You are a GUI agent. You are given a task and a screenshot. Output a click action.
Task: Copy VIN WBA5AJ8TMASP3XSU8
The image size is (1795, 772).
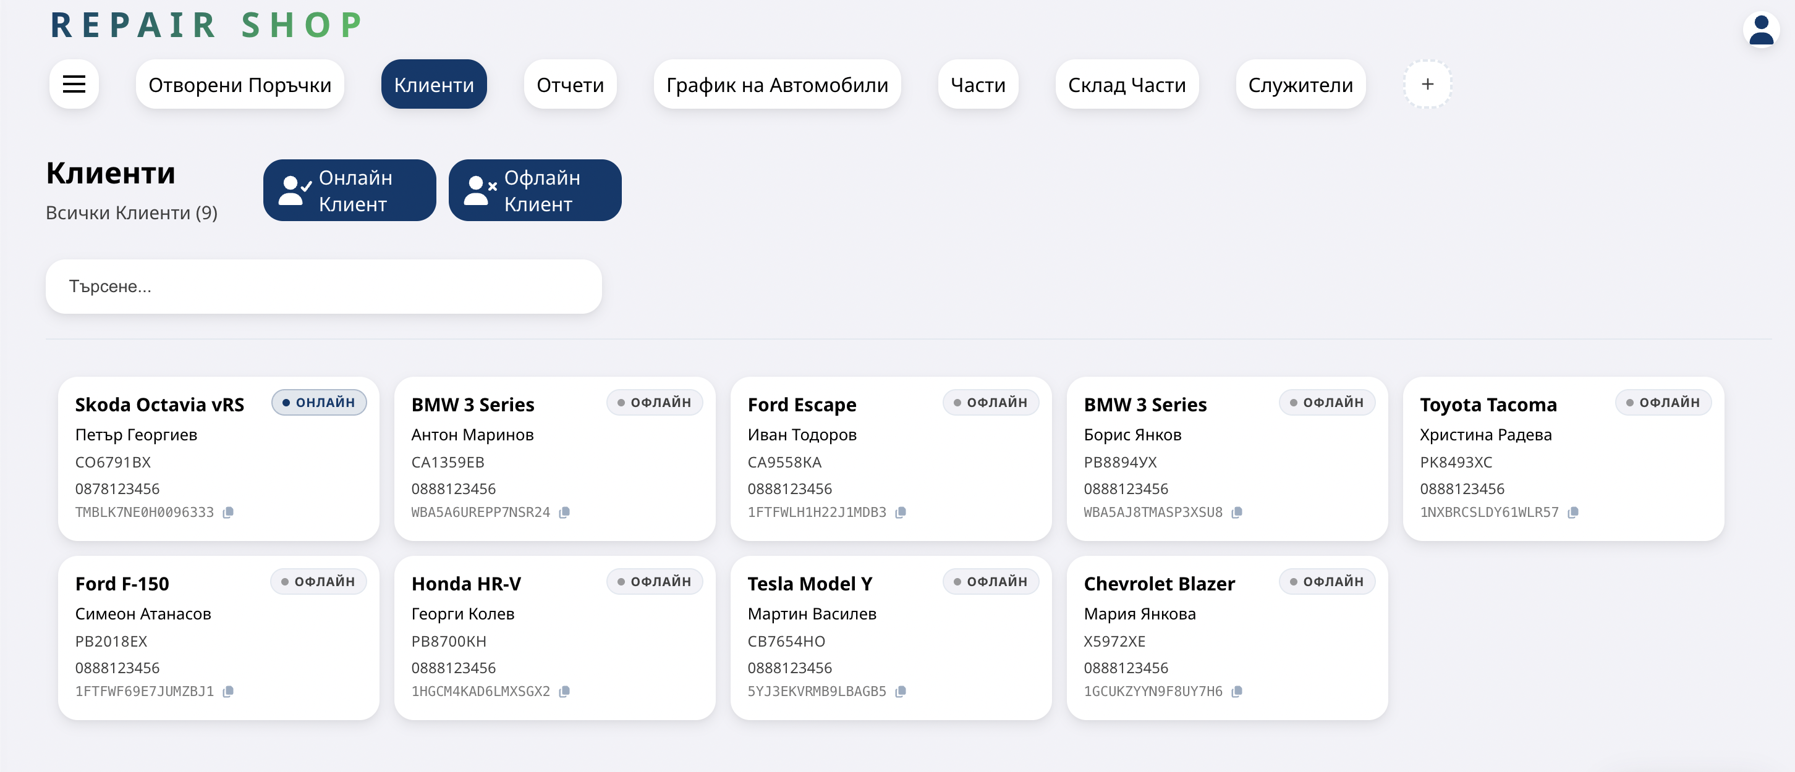point(1237,513)
